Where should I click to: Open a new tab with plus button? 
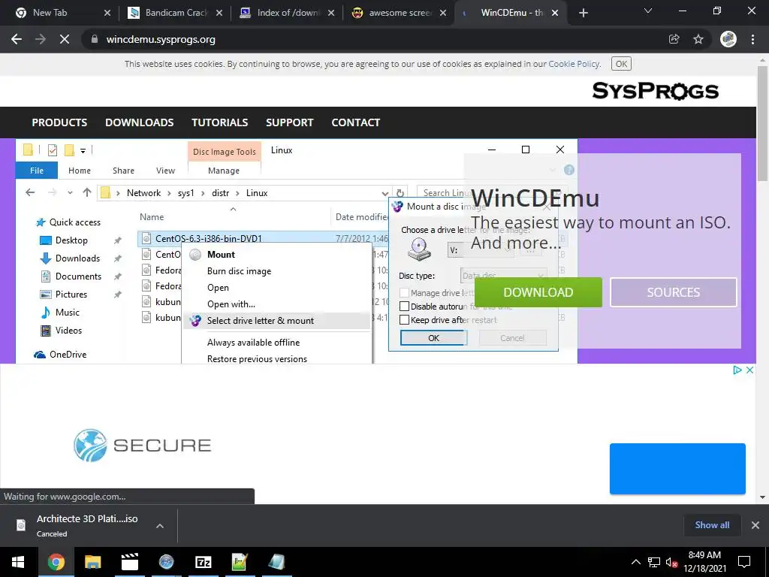click(x=583, y=13)
